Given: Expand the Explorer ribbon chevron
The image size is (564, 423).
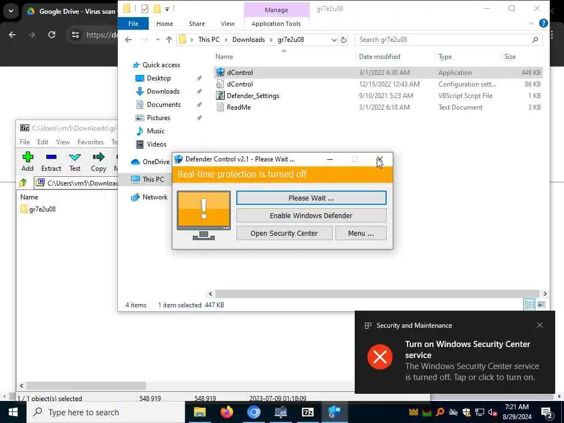Looking at the screenshot, I should click(x=532, y=23).
